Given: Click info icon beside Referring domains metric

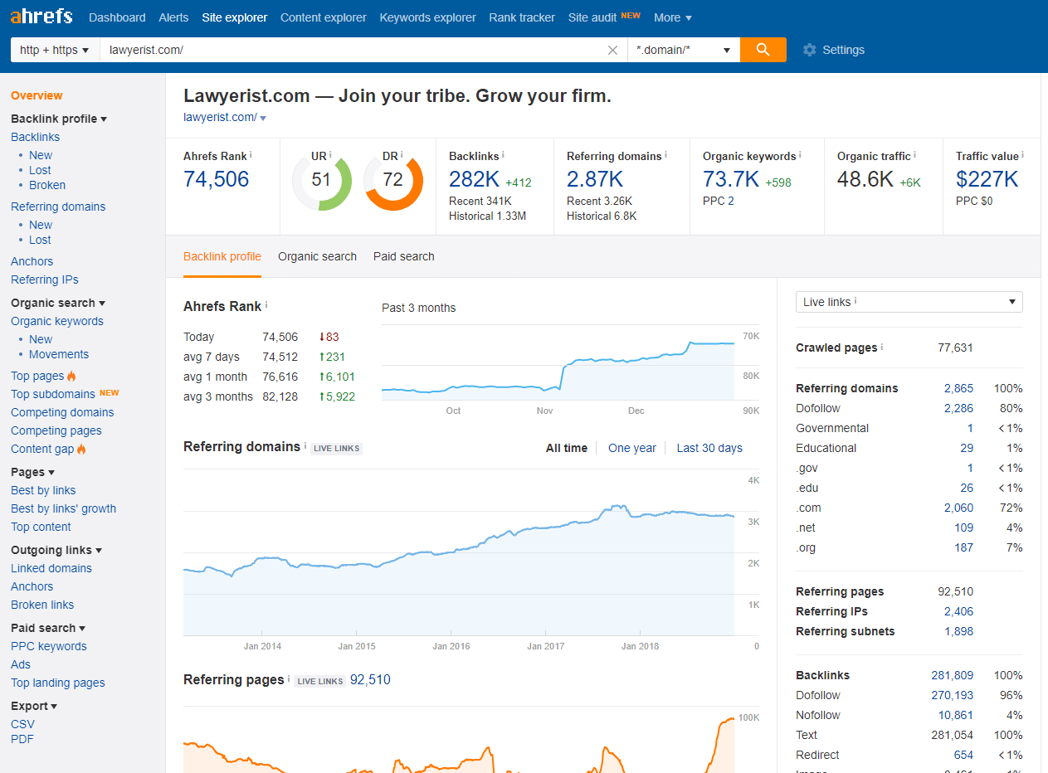Looking at the screenshot, I should point(665,155).
